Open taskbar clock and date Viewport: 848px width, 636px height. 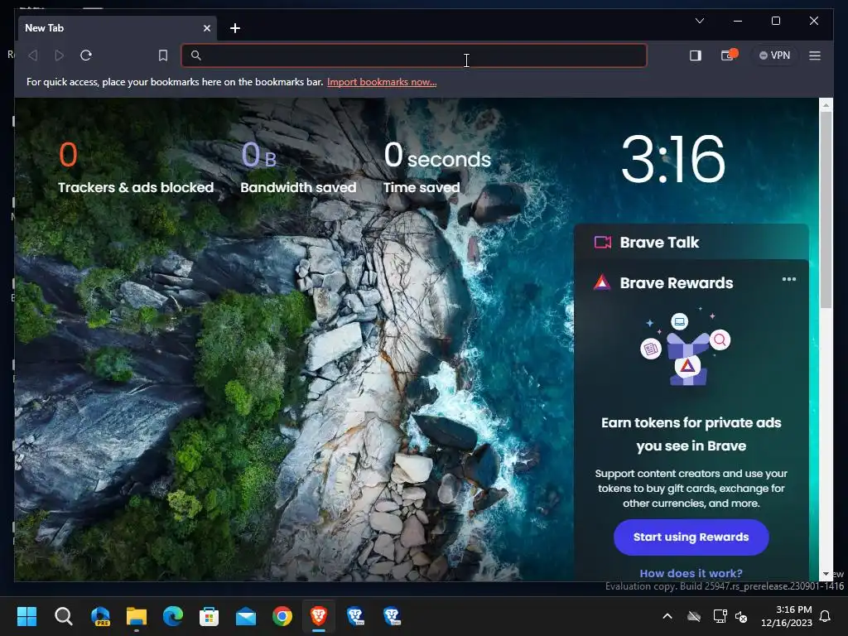coord(787,616)
